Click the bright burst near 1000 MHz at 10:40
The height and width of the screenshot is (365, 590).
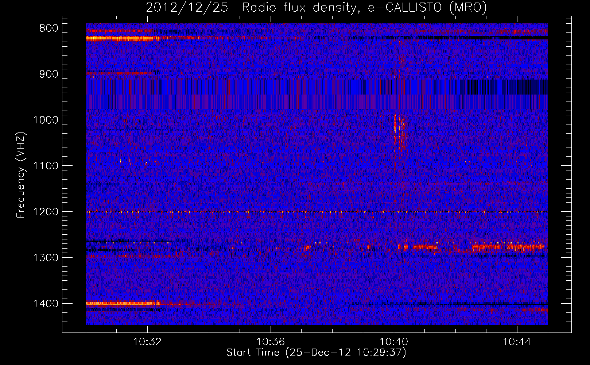[x=401, y=131]
